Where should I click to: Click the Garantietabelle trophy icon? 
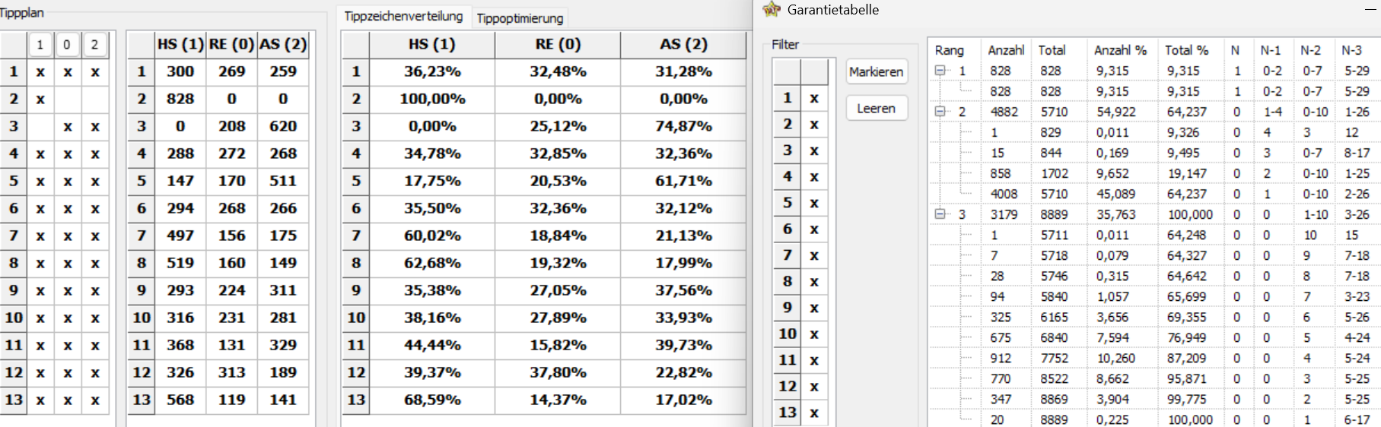point(772,9)
